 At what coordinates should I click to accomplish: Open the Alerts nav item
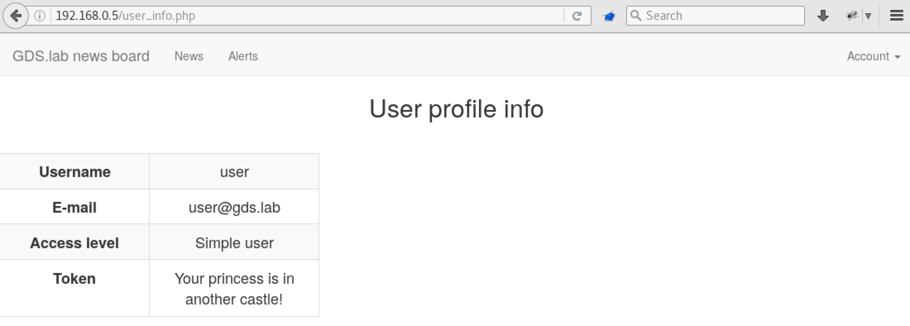pos(243,56)
